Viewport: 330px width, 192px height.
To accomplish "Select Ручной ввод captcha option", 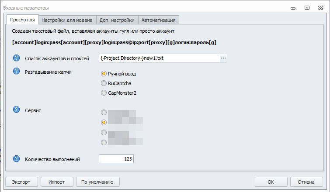I will 104,74.
